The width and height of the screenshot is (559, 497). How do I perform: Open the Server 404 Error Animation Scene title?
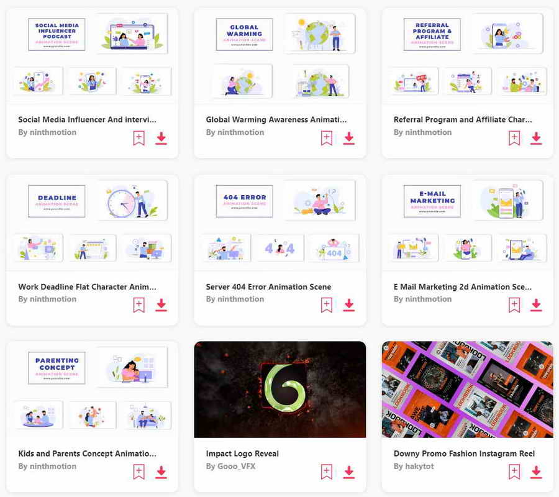[268, 286]
